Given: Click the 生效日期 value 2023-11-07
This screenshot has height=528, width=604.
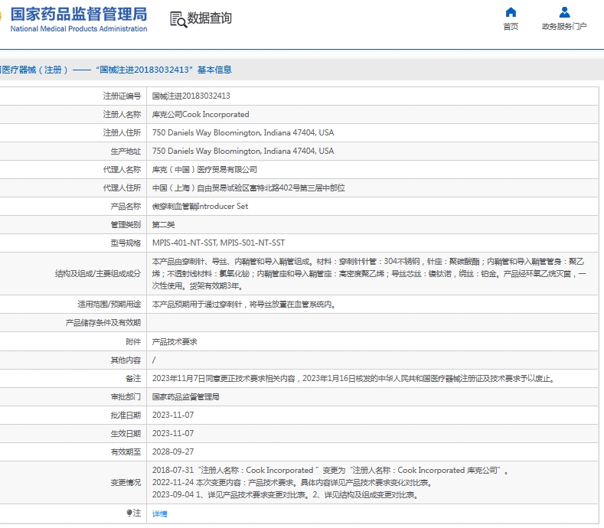Looking at the screenshot, I should [173, 434].
